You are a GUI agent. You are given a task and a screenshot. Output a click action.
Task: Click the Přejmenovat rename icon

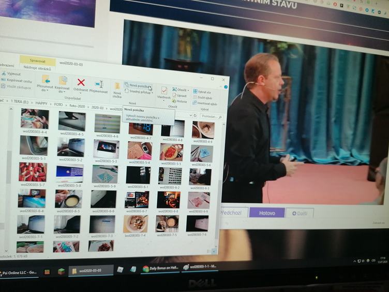[99, 84]
